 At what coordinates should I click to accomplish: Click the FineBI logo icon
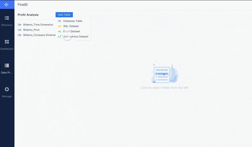click(x=7, y=4)
